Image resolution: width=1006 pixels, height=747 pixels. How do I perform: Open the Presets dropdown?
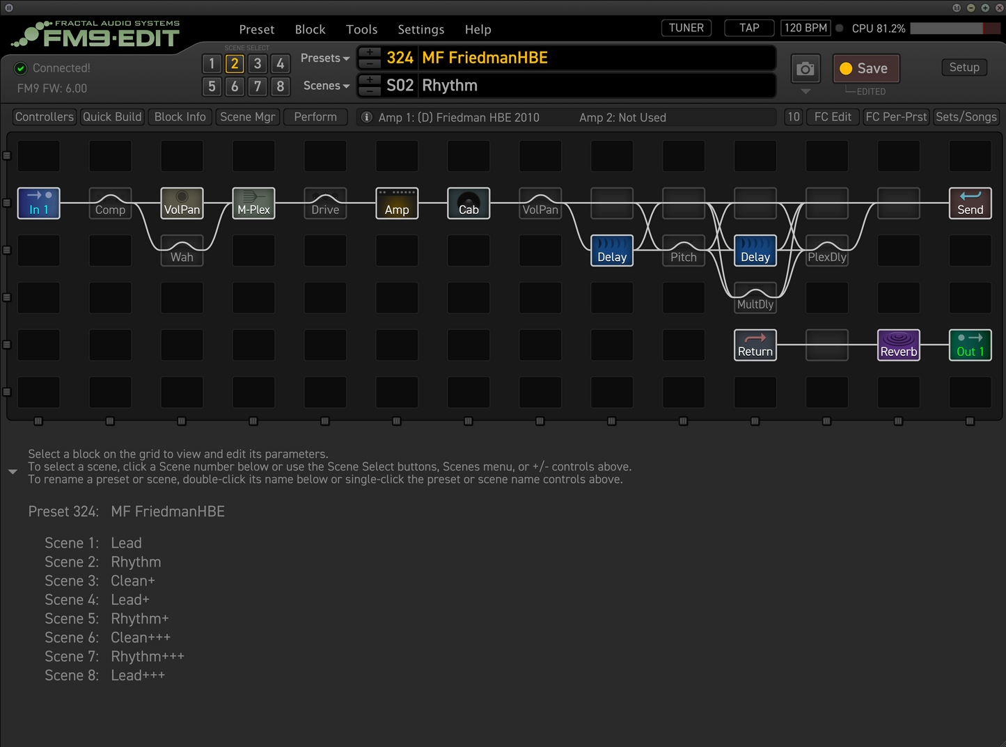click(x=324, y=58)
